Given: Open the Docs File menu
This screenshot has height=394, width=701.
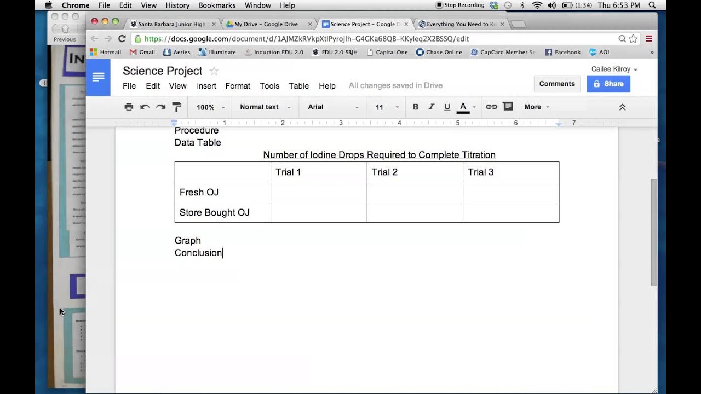Looking at the screenshot, I should 129,86.
